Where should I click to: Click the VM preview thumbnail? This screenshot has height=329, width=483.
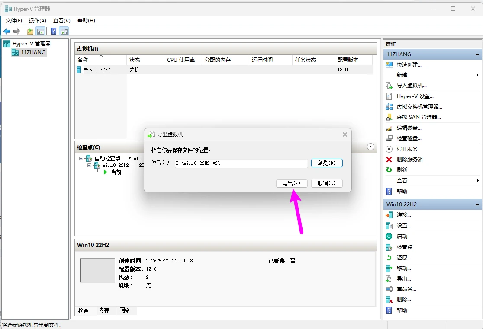98,271
